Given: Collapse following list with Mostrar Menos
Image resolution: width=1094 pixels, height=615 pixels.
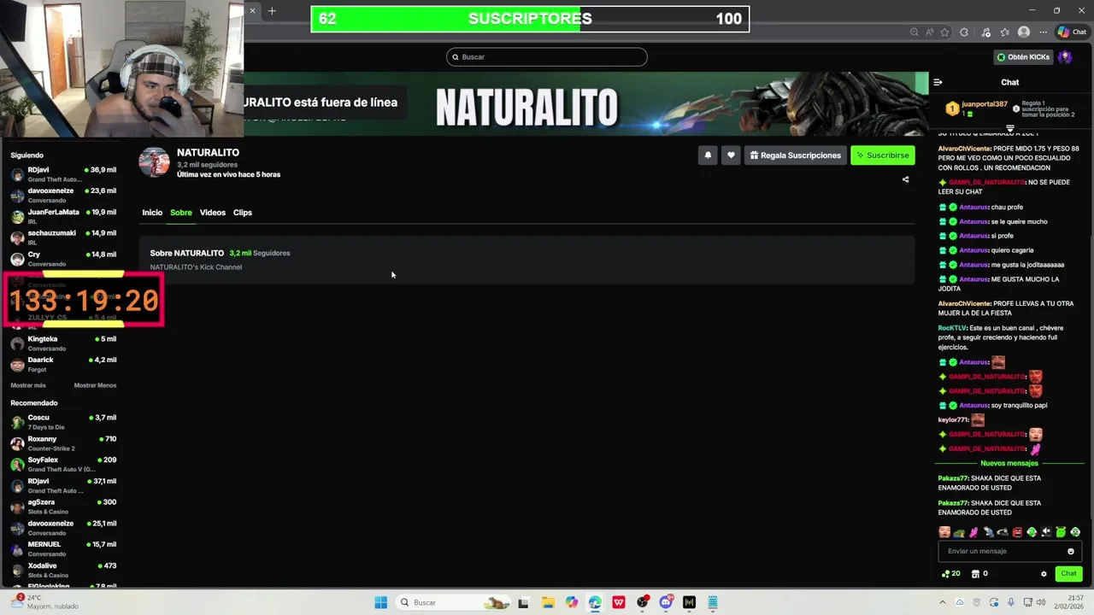Looking at the screenshot, I should point(95,385).
